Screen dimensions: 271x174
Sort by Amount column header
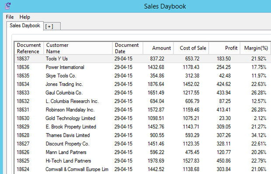[x=158, y=48]
